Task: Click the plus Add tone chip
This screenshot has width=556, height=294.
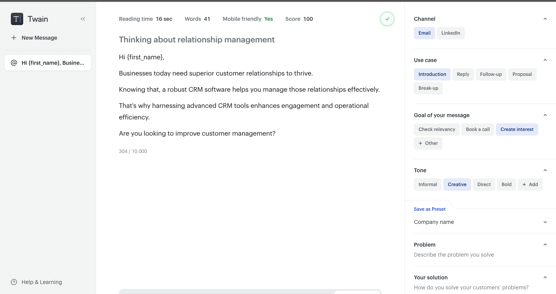Action: [x=530, y=185]
